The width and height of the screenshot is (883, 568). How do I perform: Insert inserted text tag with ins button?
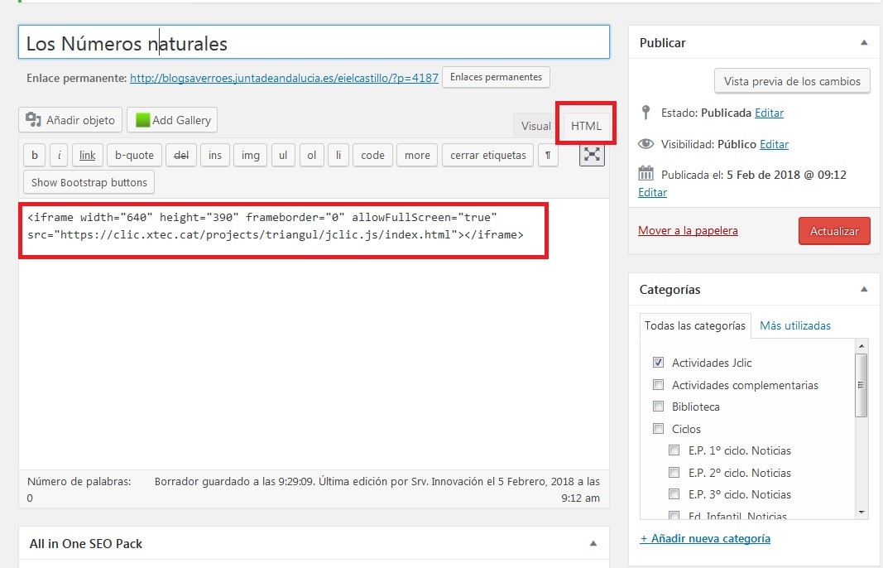(215, 156)
